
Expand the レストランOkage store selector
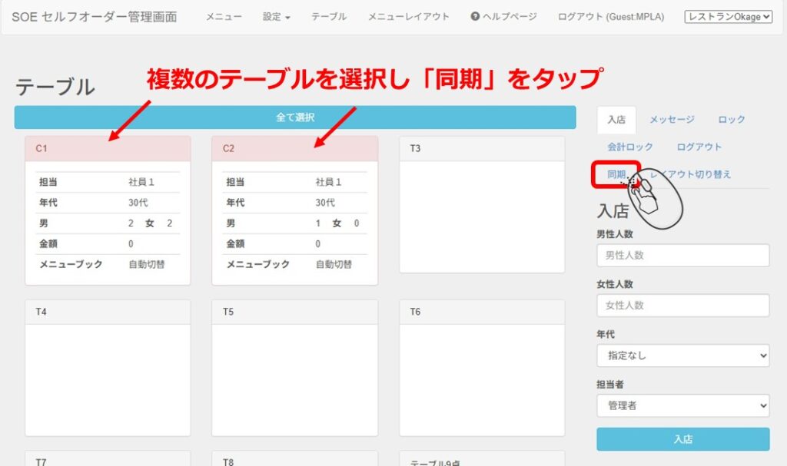point(728,17)
